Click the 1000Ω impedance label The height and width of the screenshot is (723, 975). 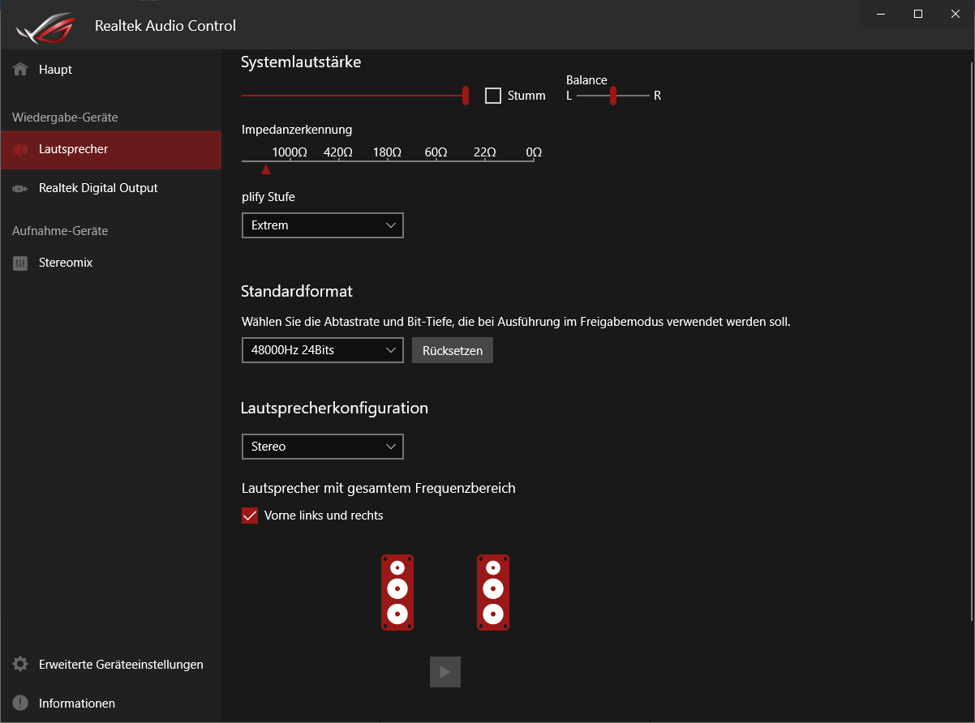pyautogui.click(x=290, y=152)
